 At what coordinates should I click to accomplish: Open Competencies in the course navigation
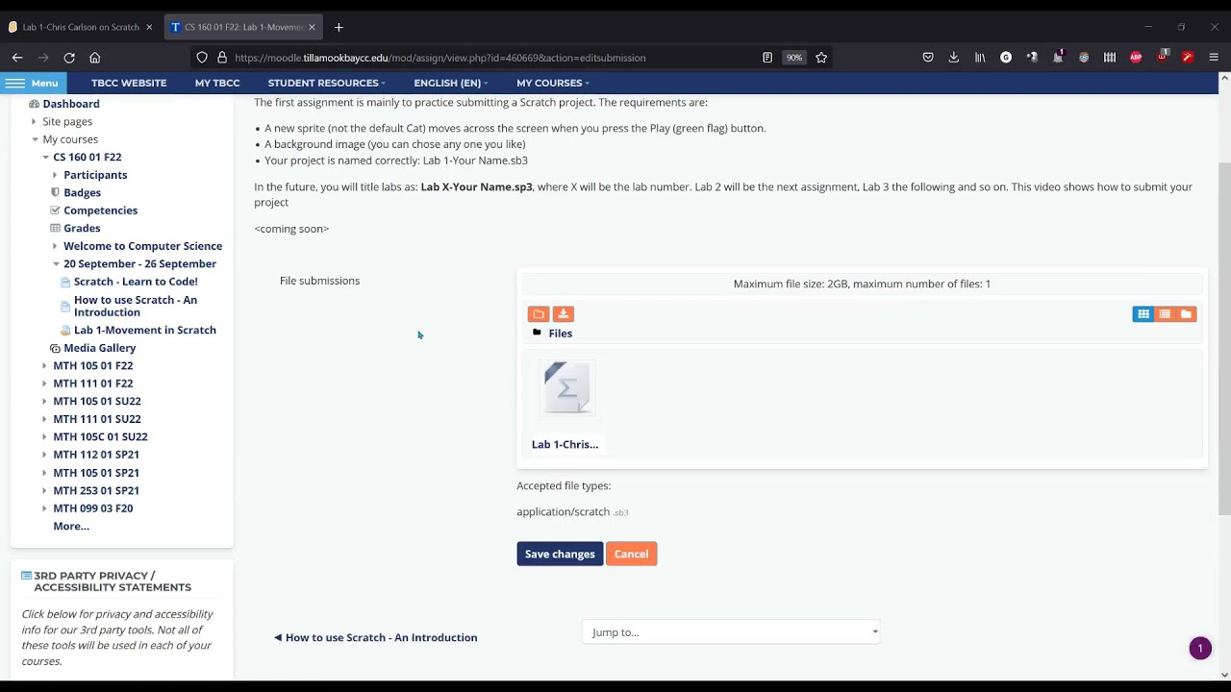click(x=100, y=210)
